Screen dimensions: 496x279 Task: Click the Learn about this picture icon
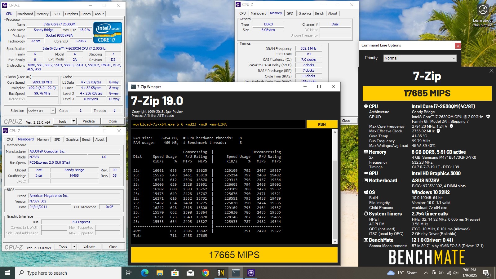click(x=483, y=10)
